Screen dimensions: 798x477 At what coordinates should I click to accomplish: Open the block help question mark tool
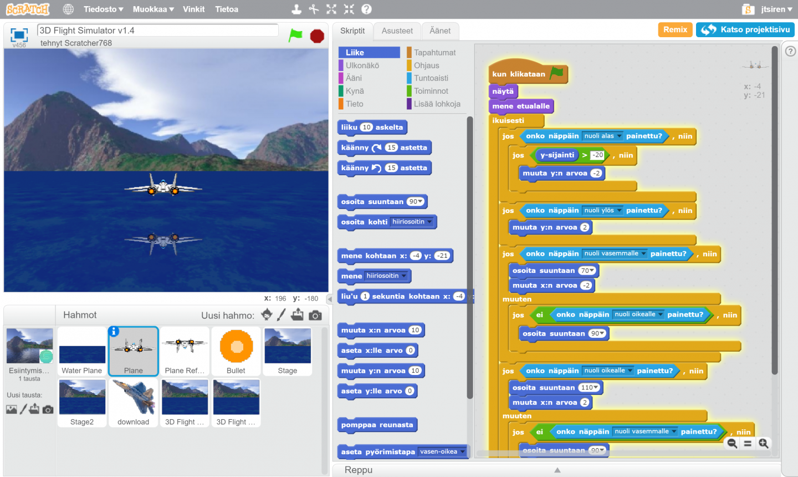pyautogui.click(x=366, y=9)
